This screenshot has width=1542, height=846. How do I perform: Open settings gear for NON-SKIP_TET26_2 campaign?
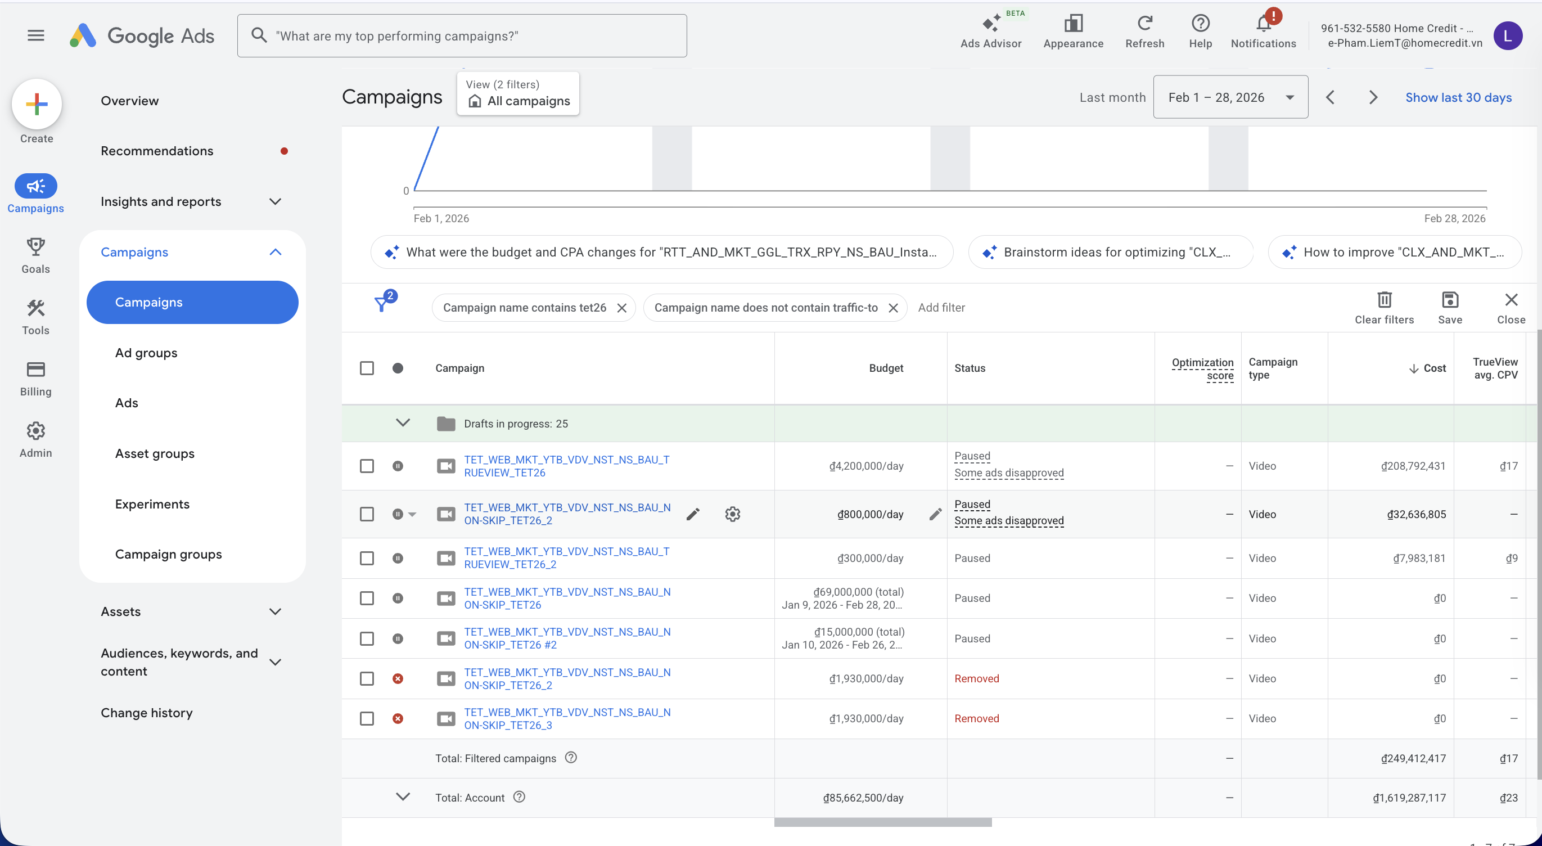(x=733, y=514)
